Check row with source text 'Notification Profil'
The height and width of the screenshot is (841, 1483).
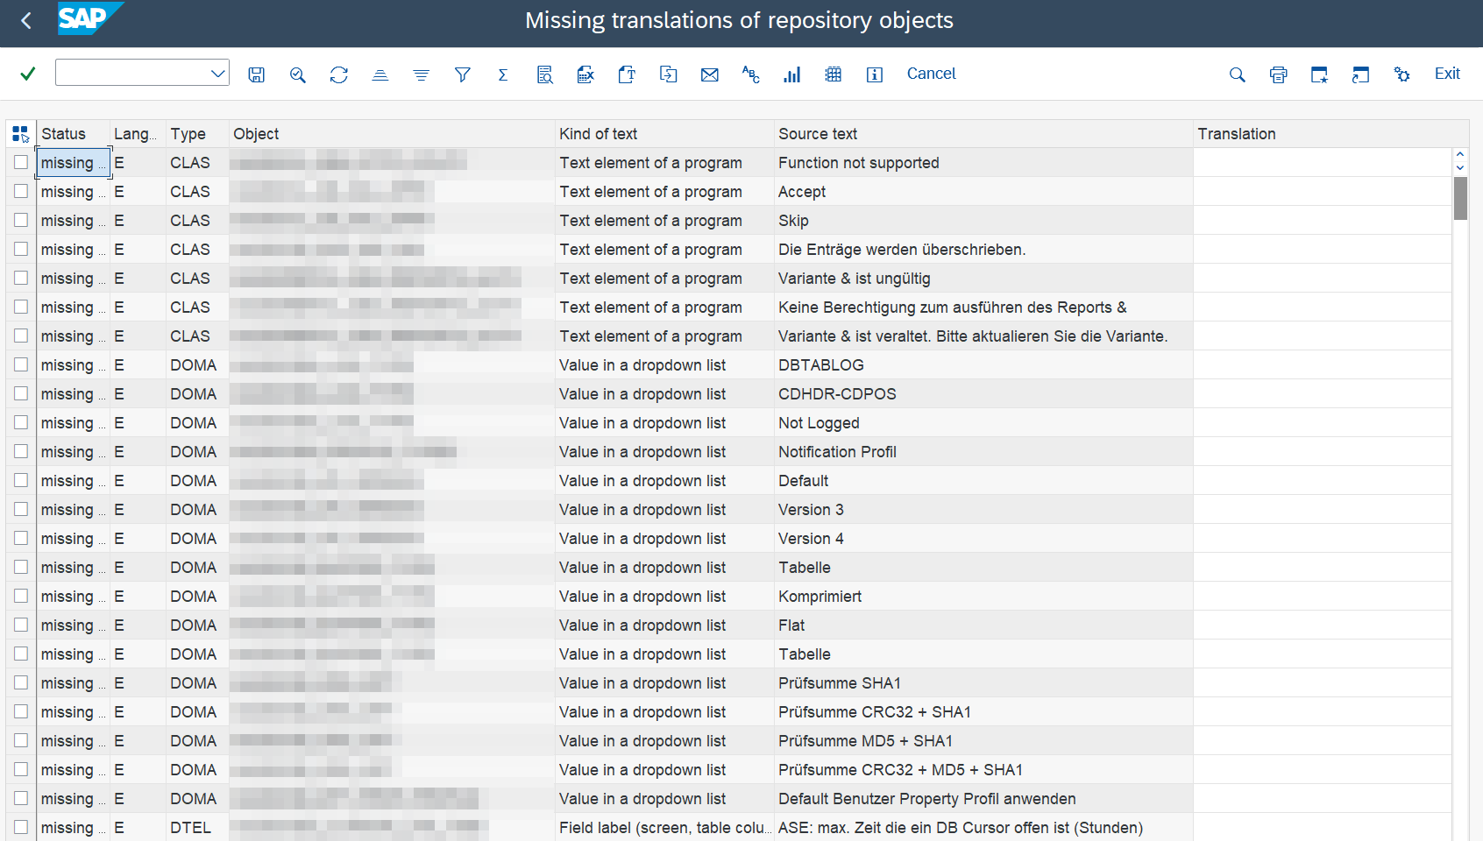[x=21, y=451]
